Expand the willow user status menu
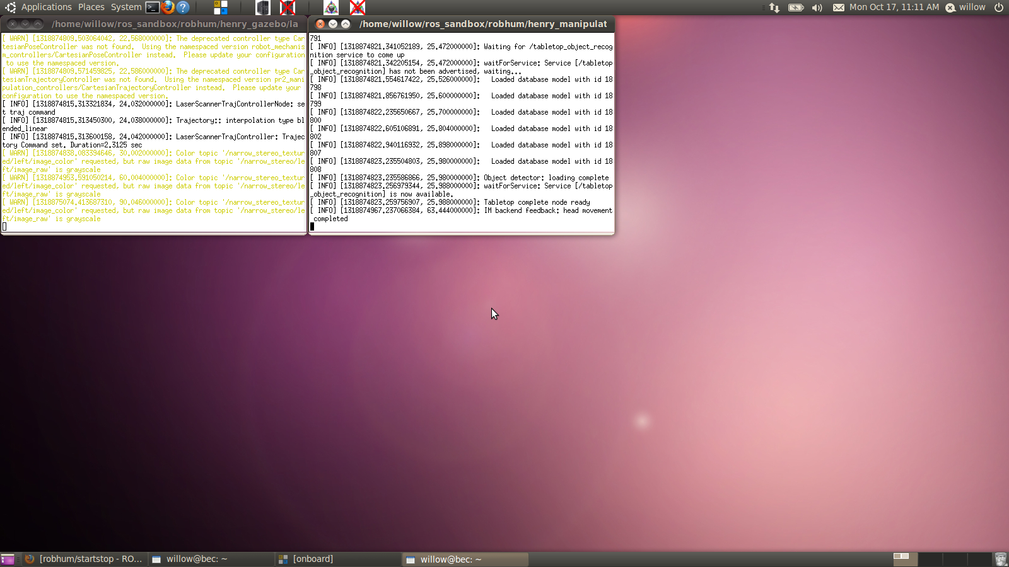The width and height of the screenshot is (1009, 567). coord(965,7)
